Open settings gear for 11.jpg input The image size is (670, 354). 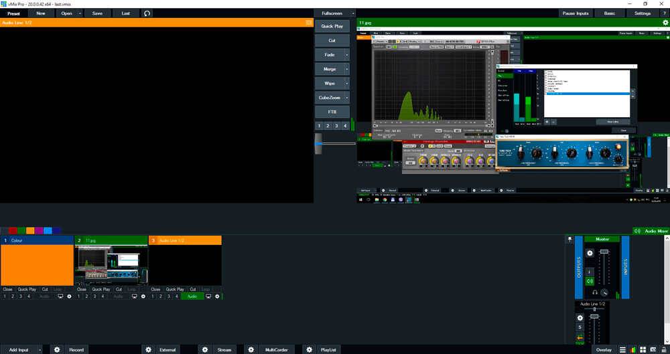pyautogui.click(x=143, y=296)
